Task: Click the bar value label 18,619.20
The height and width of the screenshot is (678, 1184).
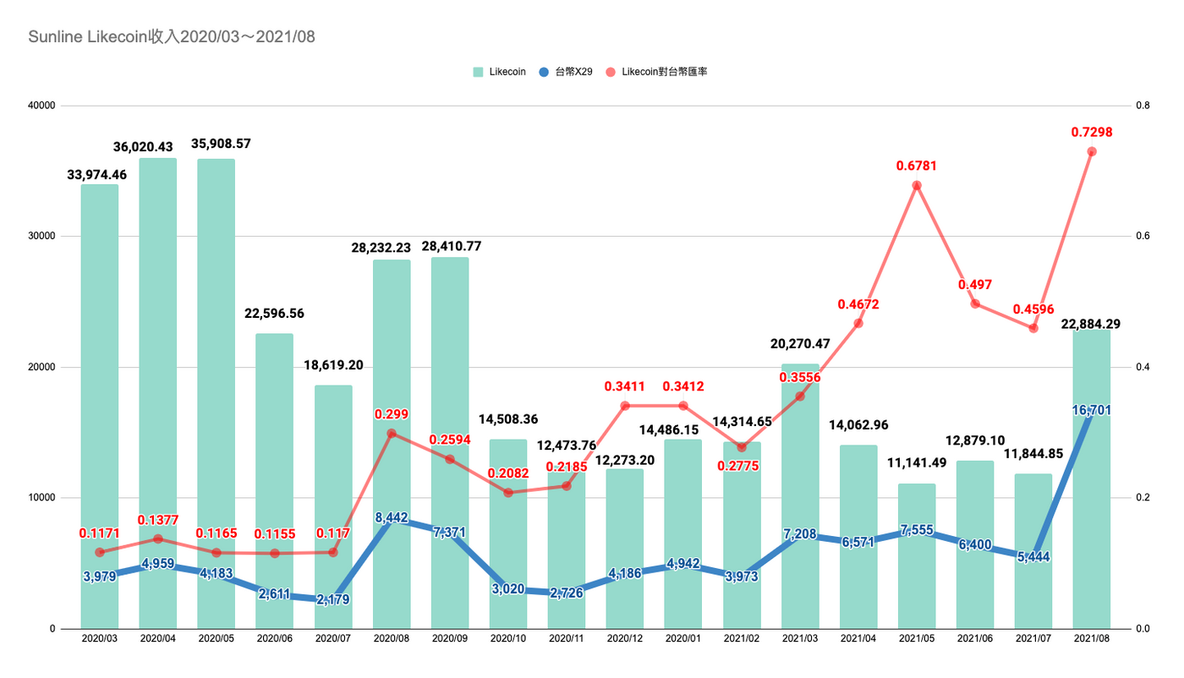Action: pyautogui.click(x=333, y=365)
